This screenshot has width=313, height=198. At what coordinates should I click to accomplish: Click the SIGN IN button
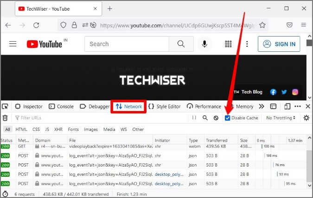279,44
